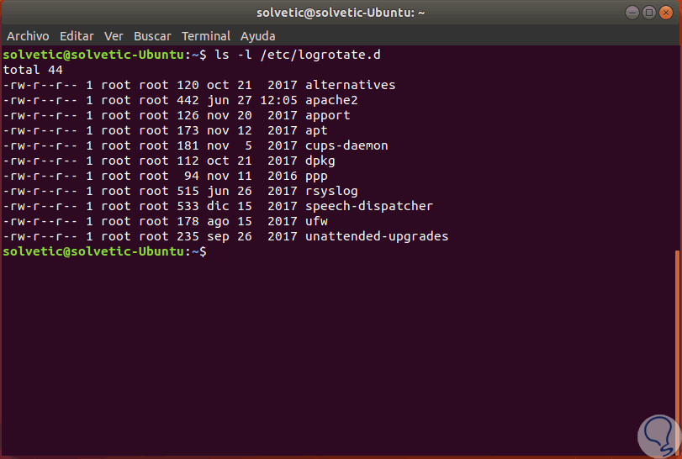Open the Ver menu

pos(114,36)
